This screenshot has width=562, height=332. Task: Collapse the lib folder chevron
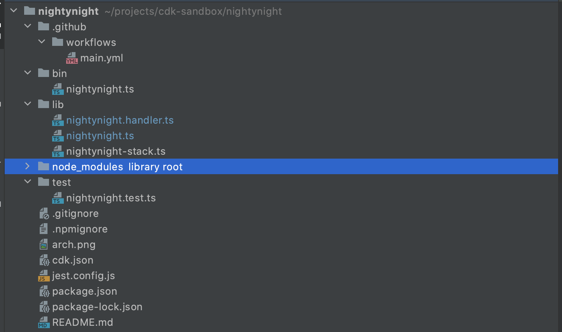tap(28, 104)
